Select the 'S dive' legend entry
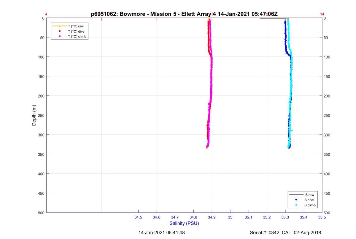Screen dimensions: 356x239 click(x=309, y=200)
